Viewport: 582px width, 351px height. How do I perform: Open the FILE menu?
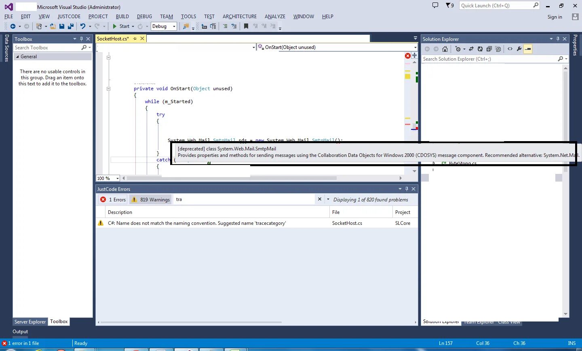coord(8,17)
